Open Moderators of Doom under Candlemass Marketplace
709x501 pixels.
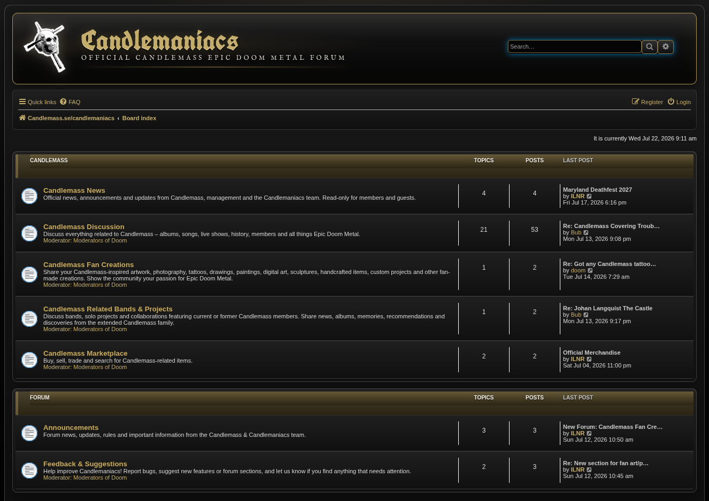[x=100, y=367]
